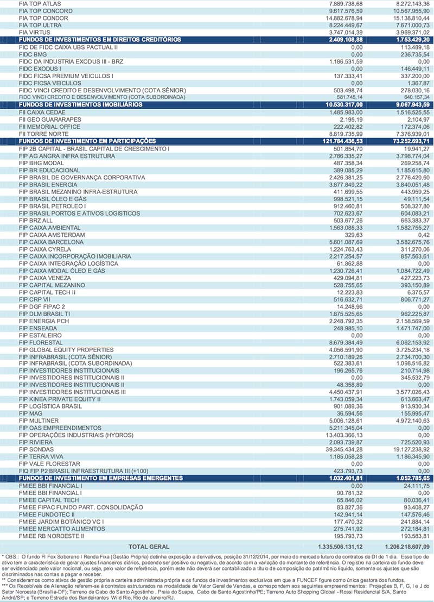Select the FIDC EXODUS I fund name
The width and height of the screenshot is (434, 602).
point(40,69)
